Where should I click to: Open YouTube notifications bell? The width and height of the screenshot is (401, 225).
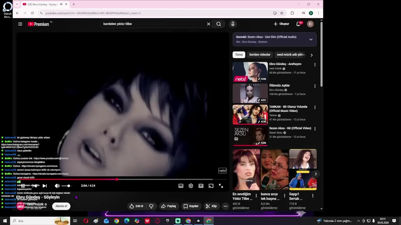click(x=299, y=24)
